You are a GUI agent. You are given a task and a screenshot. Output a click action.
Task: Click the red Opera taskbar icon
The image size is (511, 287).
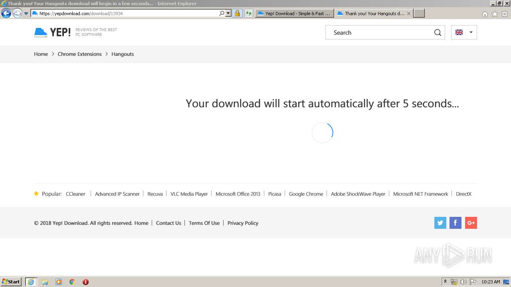point(85,282)
